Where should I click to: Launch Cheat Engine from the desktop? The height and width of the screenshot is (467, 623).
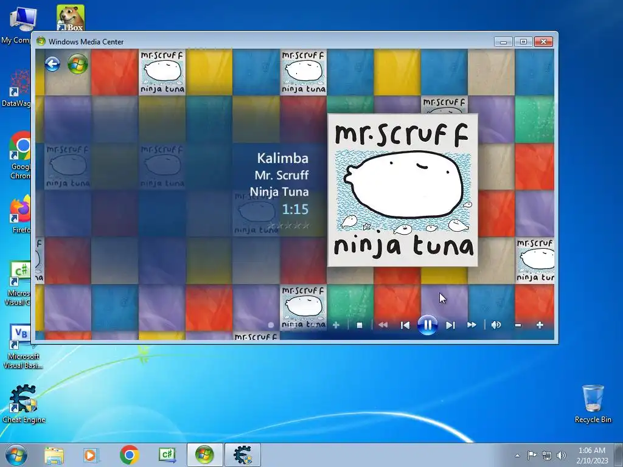(24, 404)
